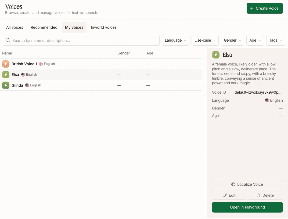Play the Elsa sample in the details panel

point(216,54)
